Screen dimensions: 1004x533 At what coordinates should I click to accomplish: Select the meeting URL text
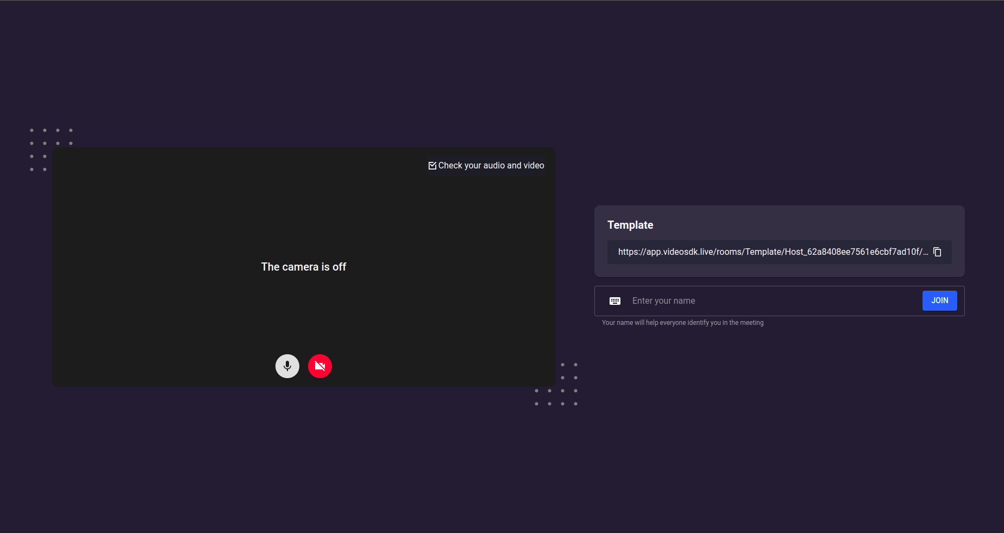click(x=773, y=252)
